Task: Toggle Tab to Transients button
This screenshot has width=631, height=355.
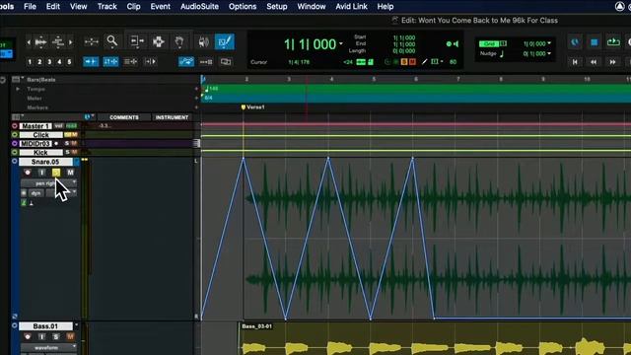Action: 91,61
